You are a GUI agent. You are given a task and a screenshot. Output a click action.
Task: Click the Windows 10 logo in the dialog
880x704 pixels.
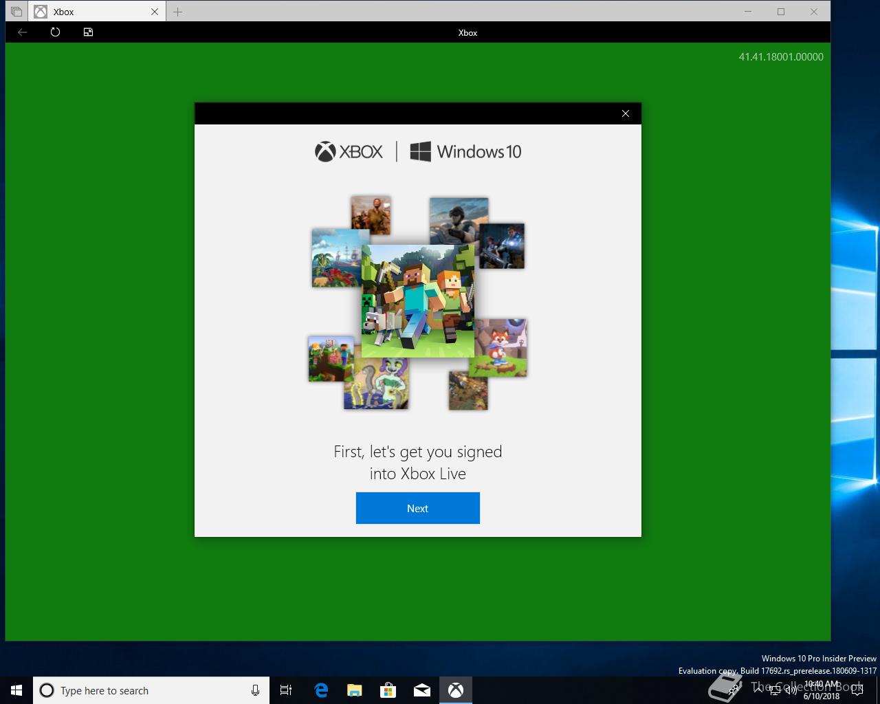coord(465,151)
